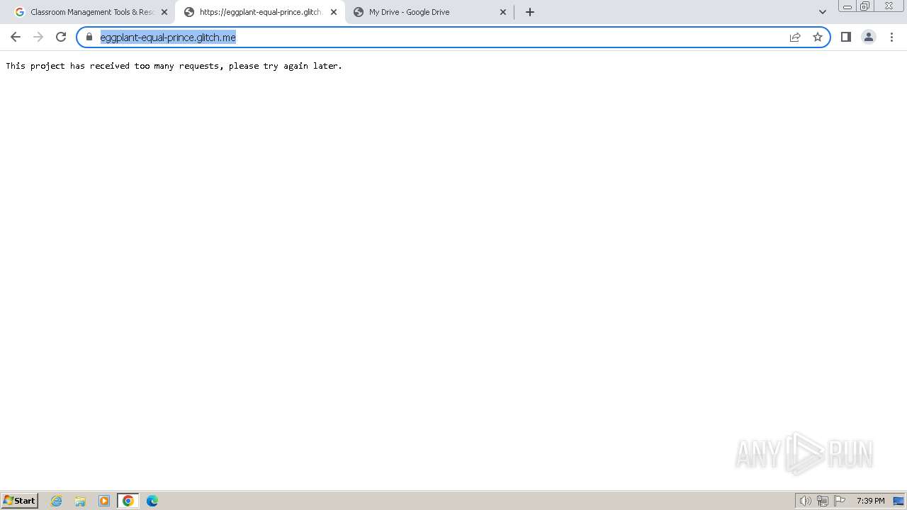The width and height of the screenshot is (907, 510).
Task: Switch to My Drive - Google Drive tab
Action: click(x=429, y=12)
